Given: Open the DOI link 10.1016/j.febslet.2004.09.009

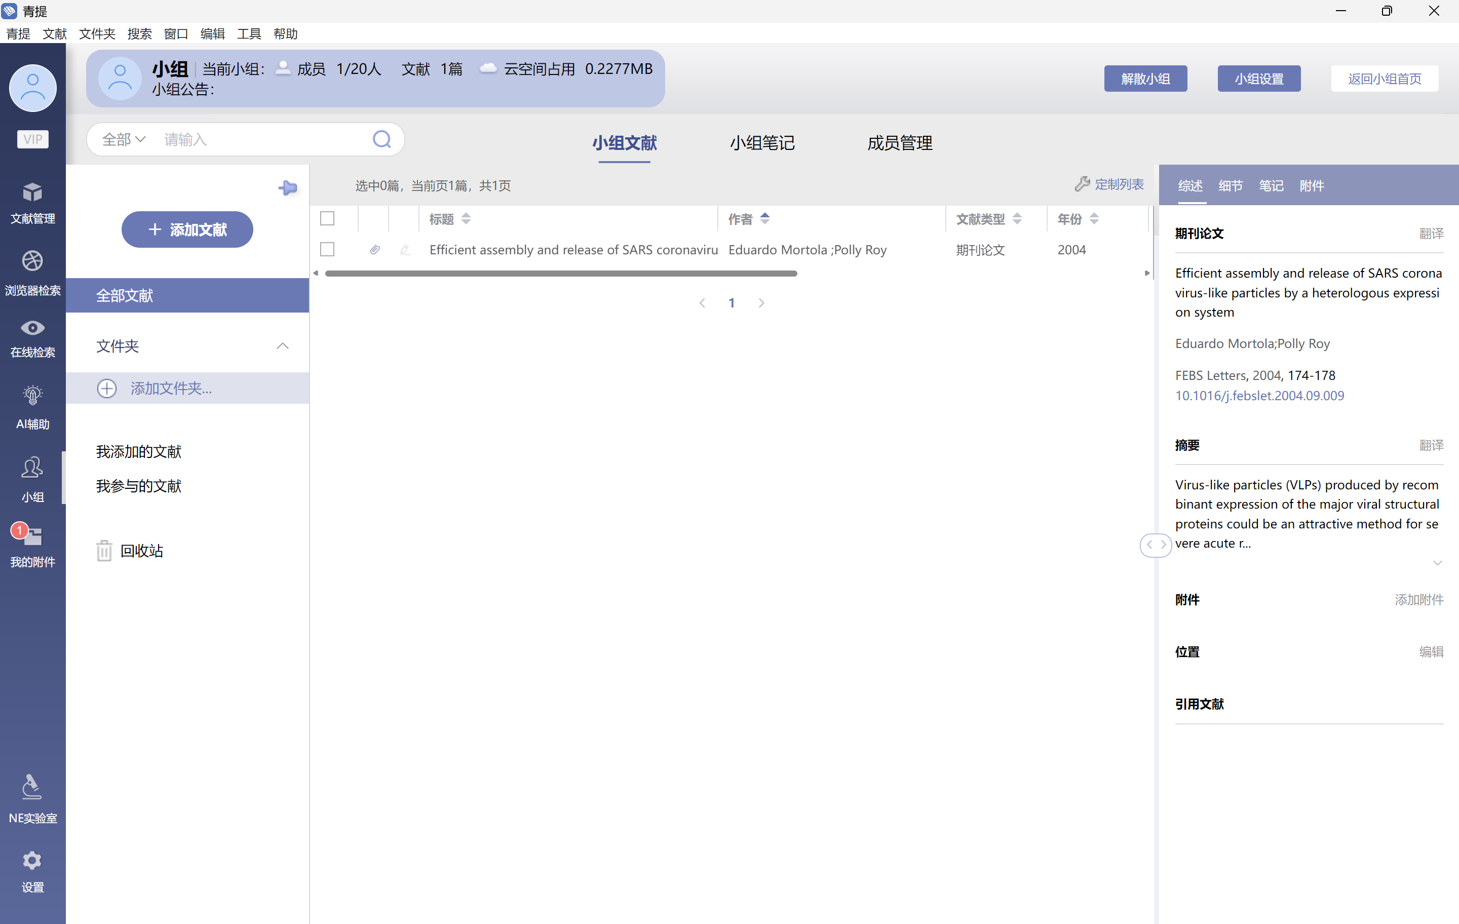Looking at the screenshot, I should tap(1259, 395).
